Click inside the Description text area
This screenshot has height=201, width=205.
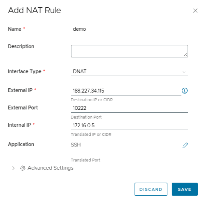coord(129,51)
